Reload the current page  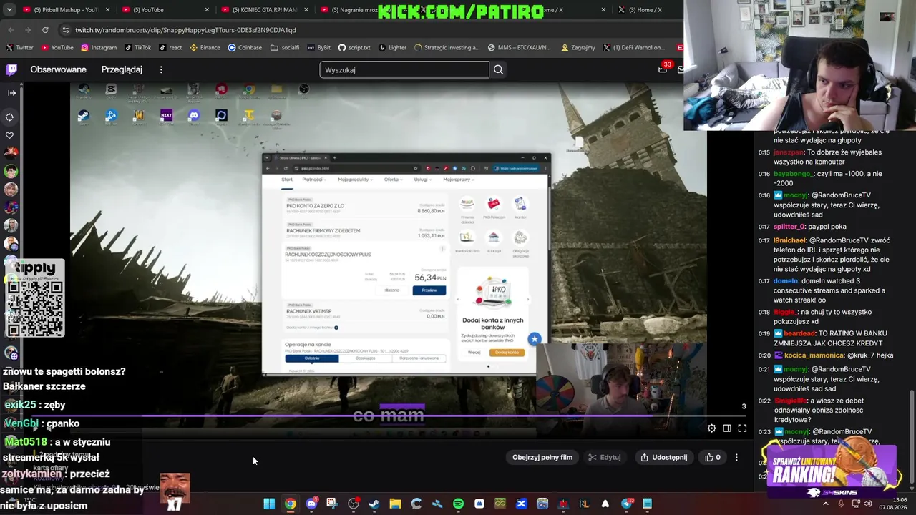click(45, 30)
